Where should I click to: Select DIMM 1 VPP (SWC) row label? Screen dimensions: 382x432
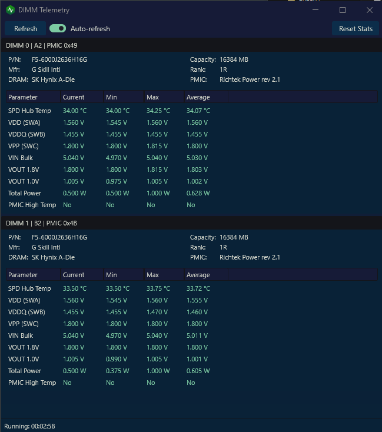click(x=24, y=324)
